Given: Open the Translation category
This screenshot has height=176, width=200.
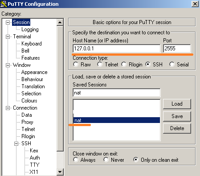Looking at the screenshot, I should [33, 86].
